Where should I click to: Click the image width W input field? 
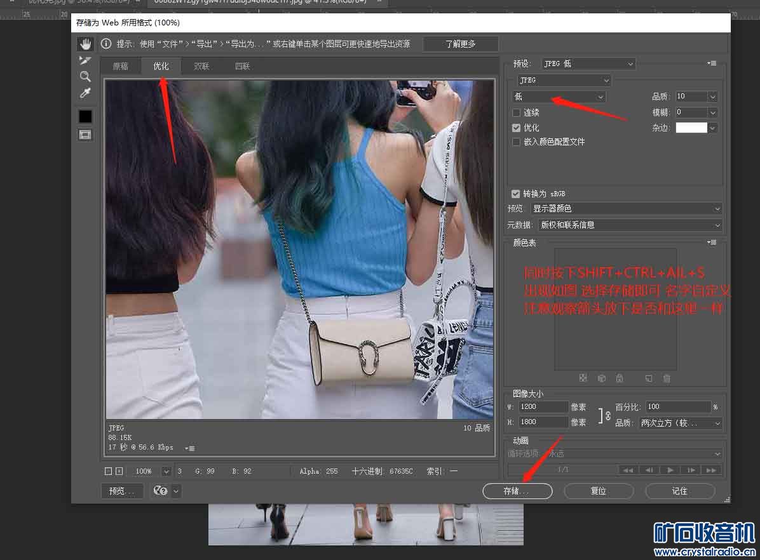coord(543,407)
